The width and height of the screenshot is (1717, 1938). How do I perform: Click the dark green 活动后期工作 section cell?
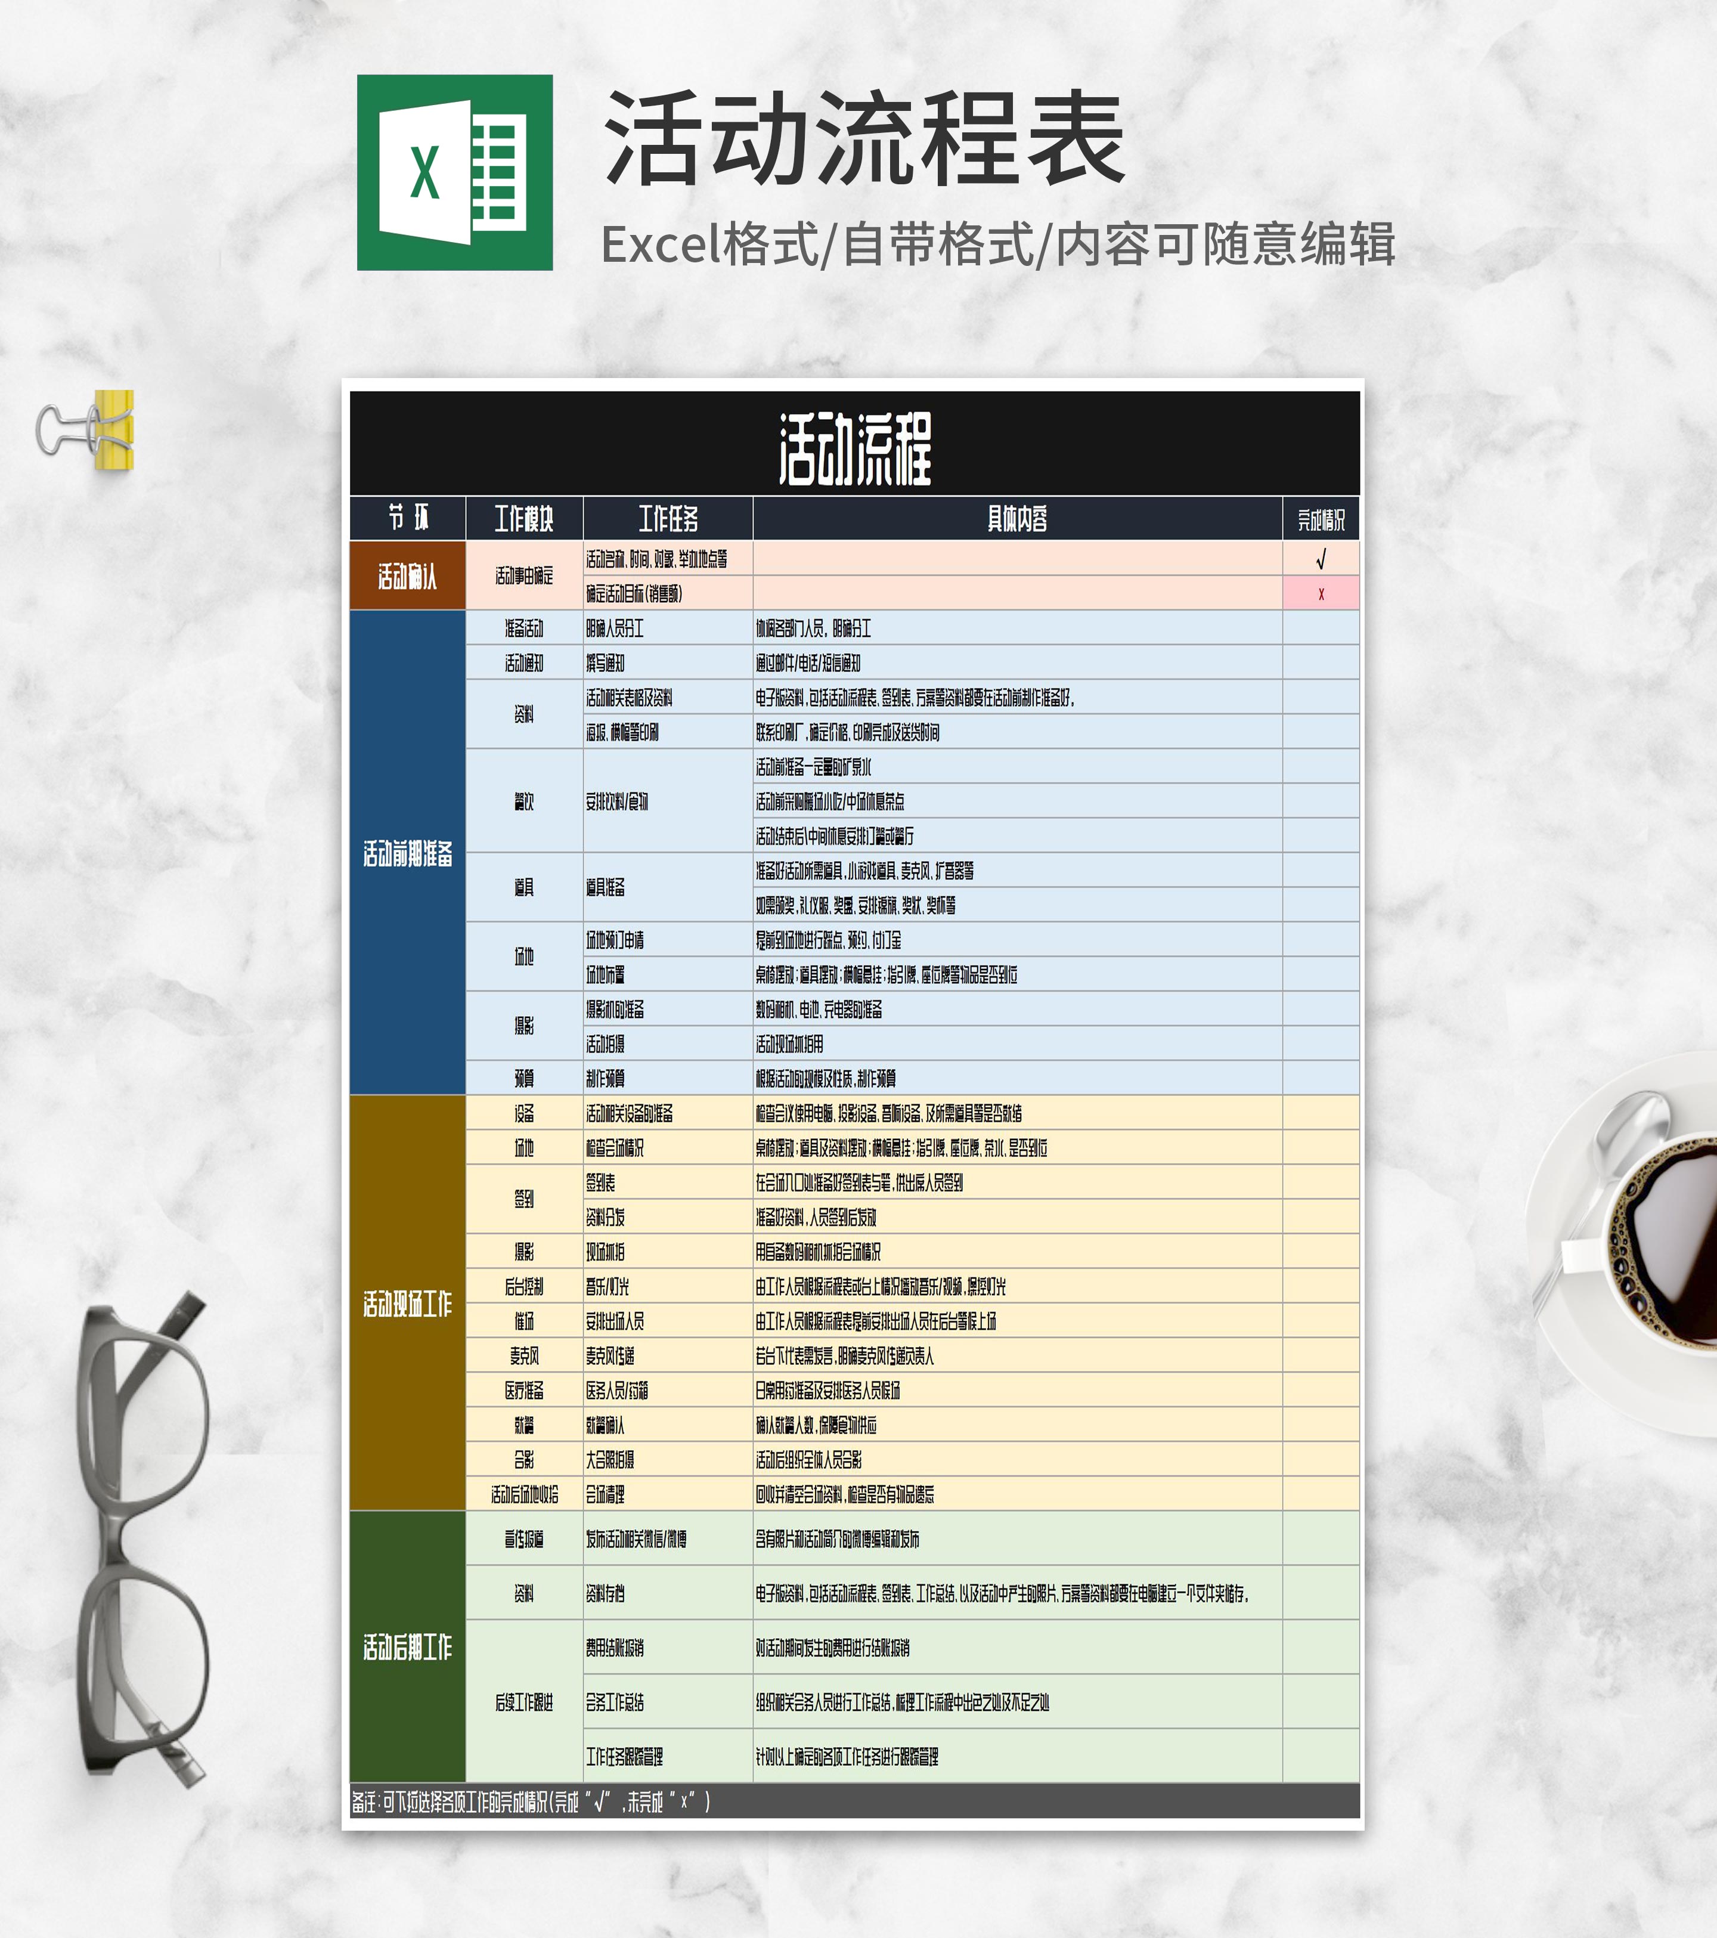click(408, 1647)
